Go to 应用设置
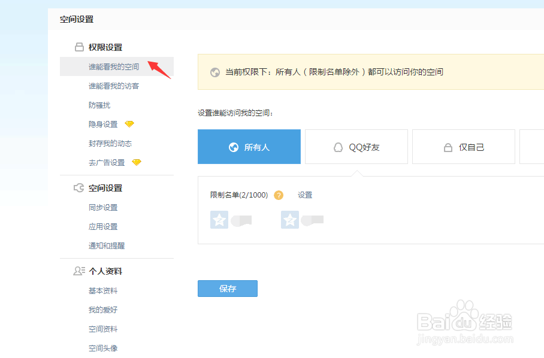 pyautogui.click(x=103, y=227)
